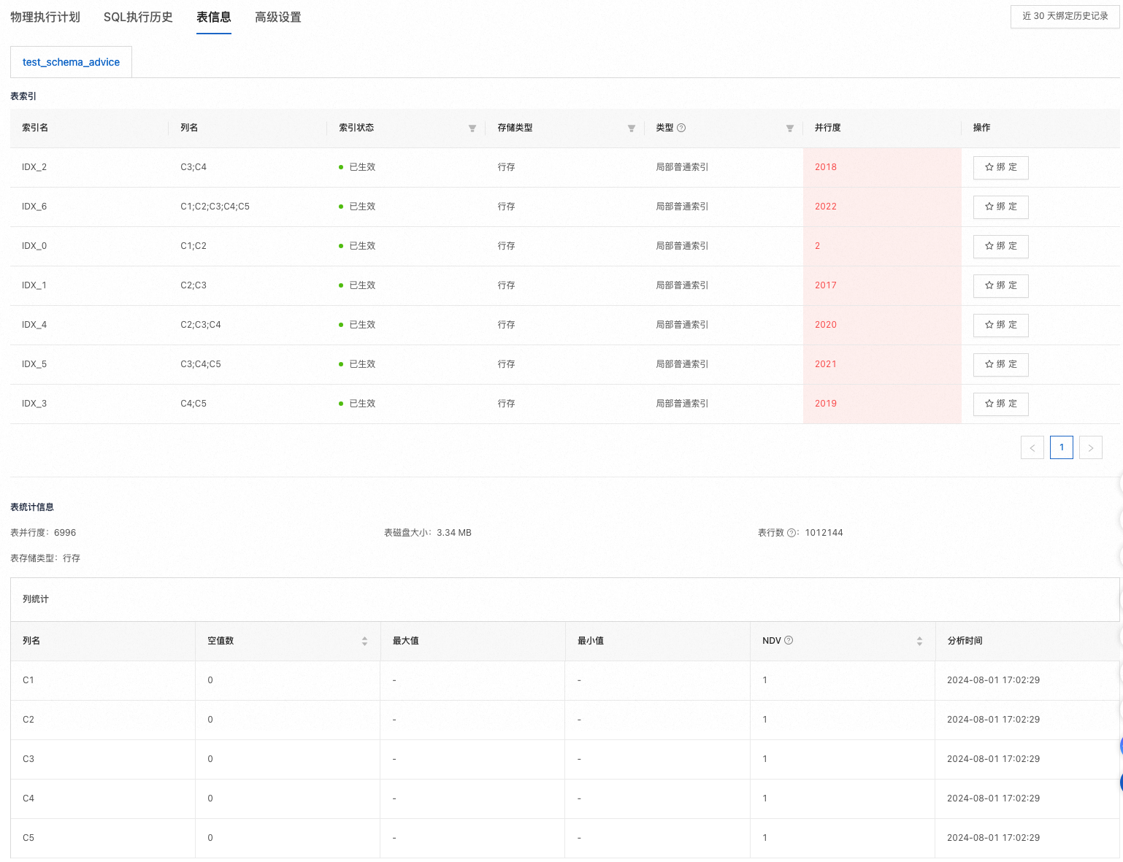Screen dimensions: 1123x862
Task: Filter the 存储类型 column
Action: [632, 128]
